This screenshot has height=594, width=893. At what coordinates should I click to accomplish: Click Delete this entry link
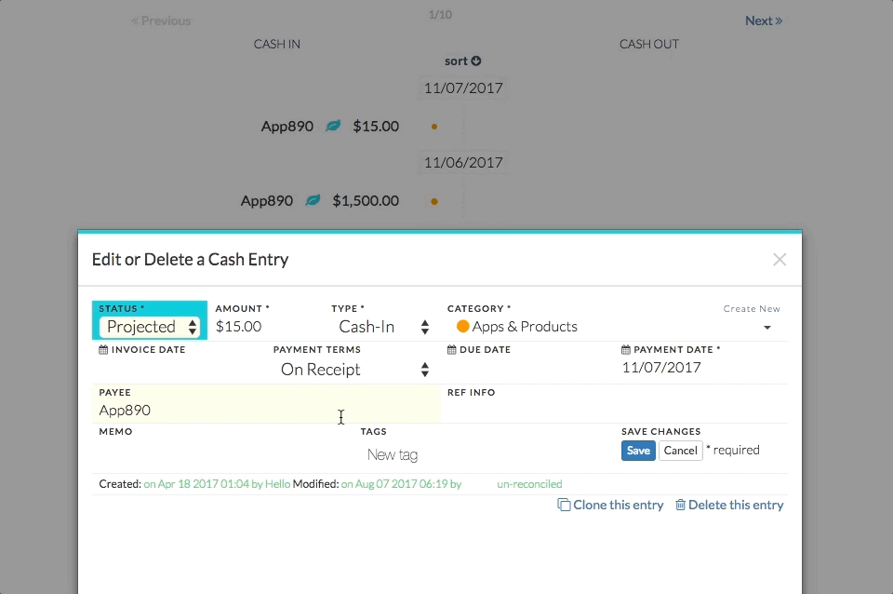click(736, 505)
